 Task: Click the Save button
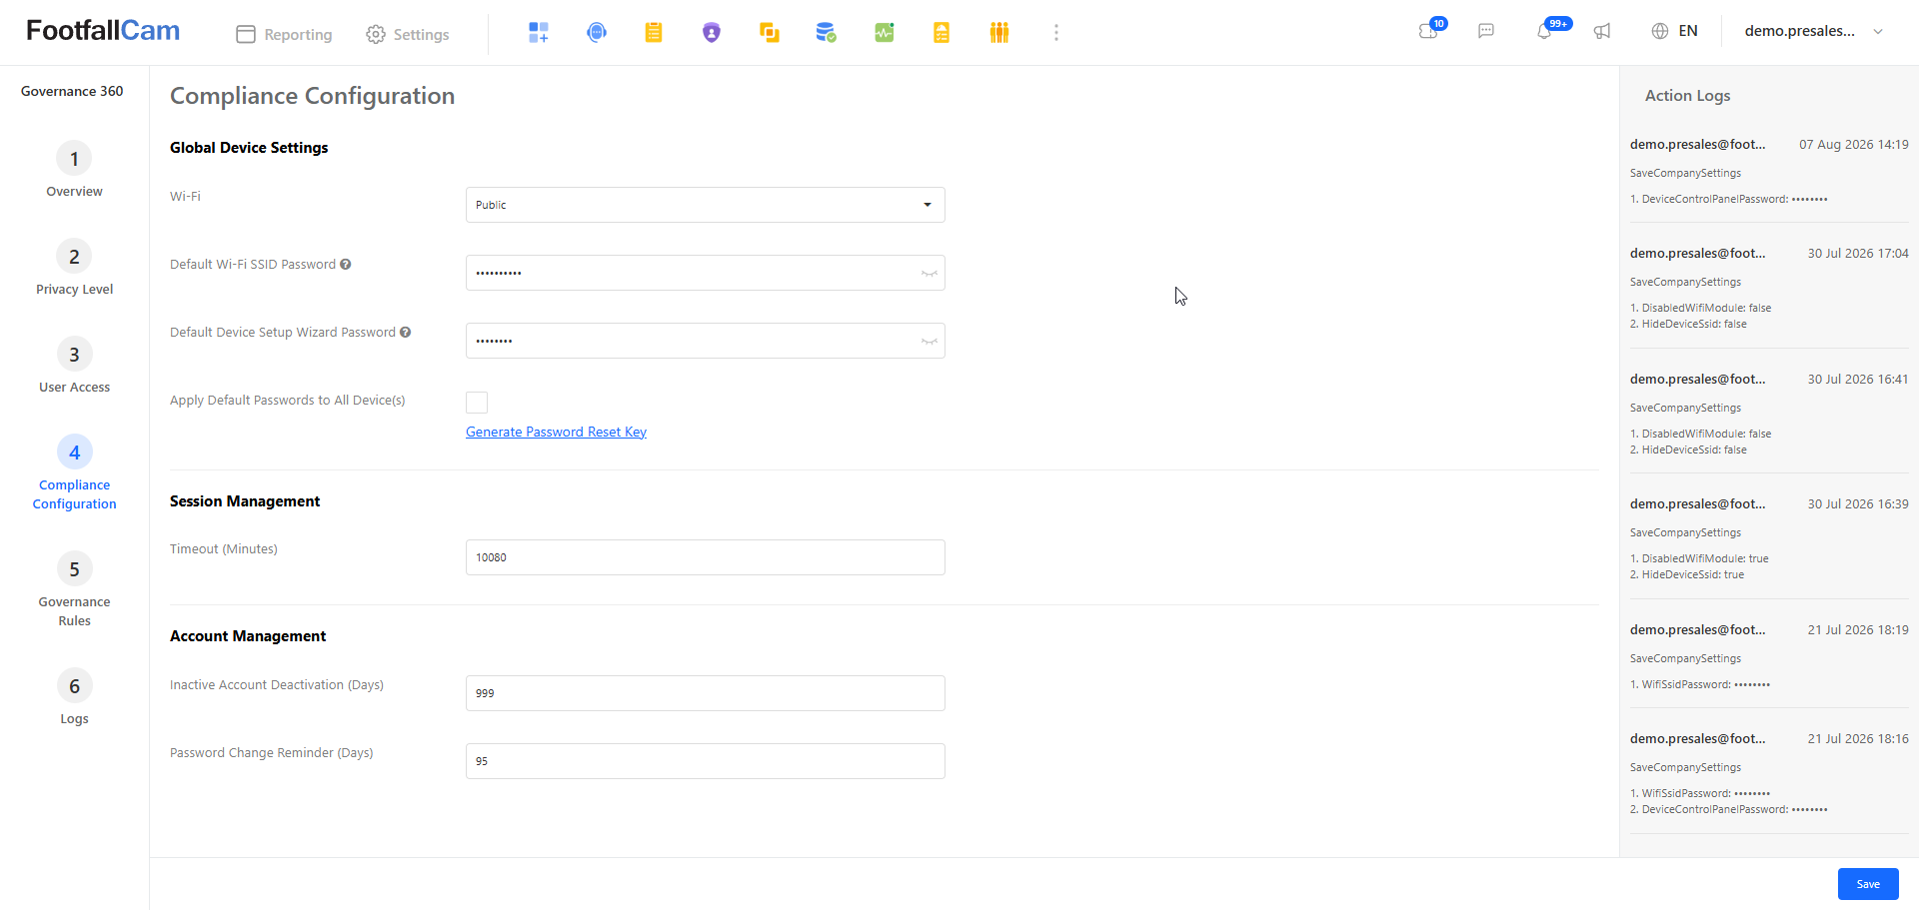click(x=1868, y=884)
